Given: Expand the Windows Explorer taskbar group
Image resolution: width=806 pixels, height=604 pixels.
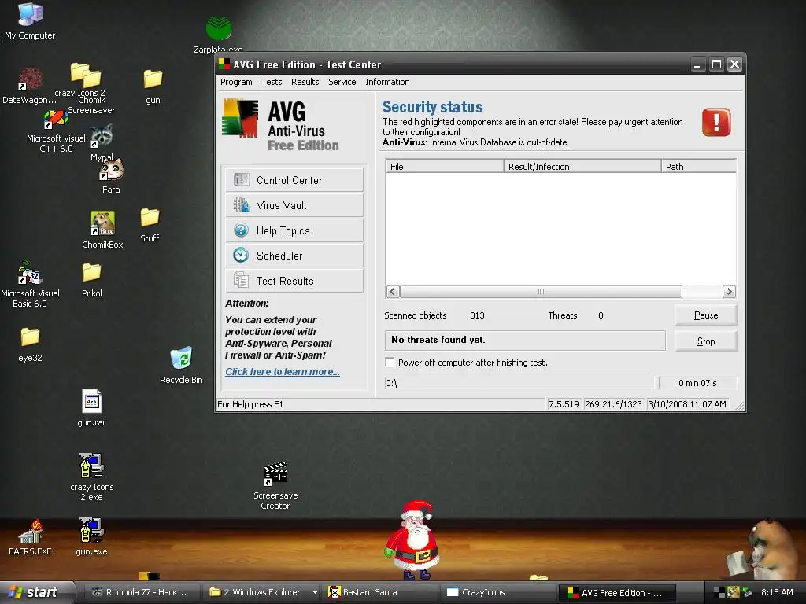Looking at the screenshot, I should [x=262, y=592].
